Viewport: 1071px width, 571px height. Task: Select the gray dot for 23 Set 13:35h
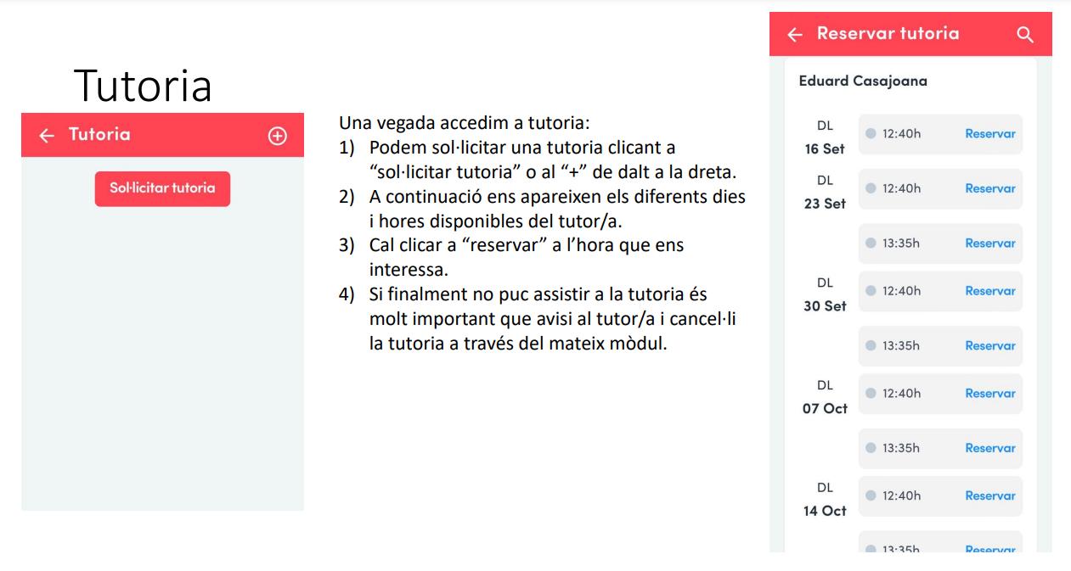click(x=871, y=244)
